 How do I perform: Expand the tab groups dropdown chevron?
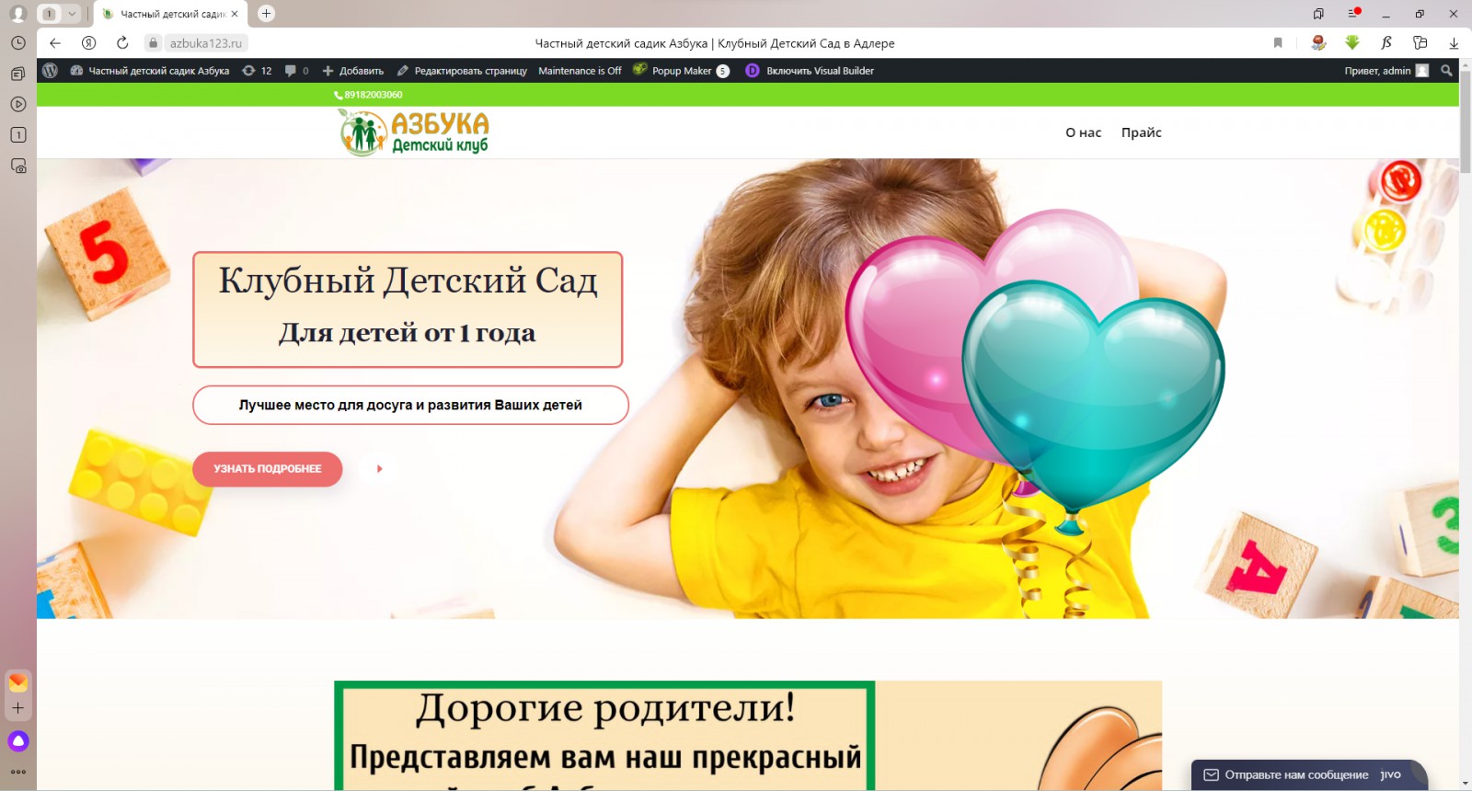point(72,14)
